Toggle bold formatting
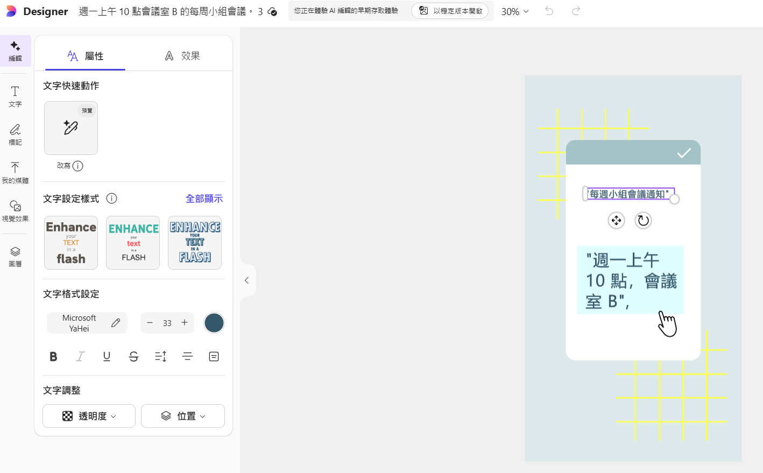The height and width of the screenshot is (473, 763). pyautogui.click(x=53, y=356)
